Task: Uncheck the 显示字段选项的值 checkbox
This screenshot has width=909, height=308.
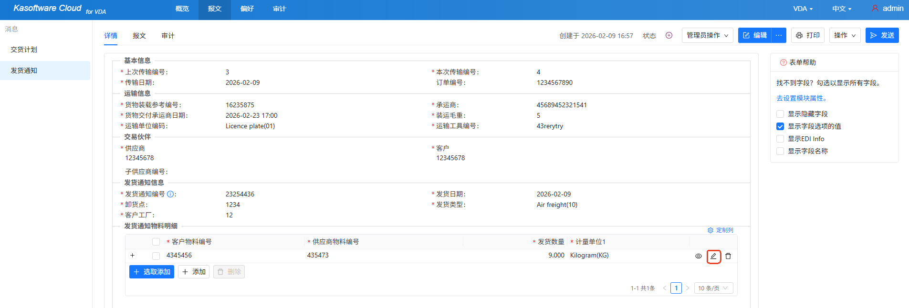Action: [780, 126]
